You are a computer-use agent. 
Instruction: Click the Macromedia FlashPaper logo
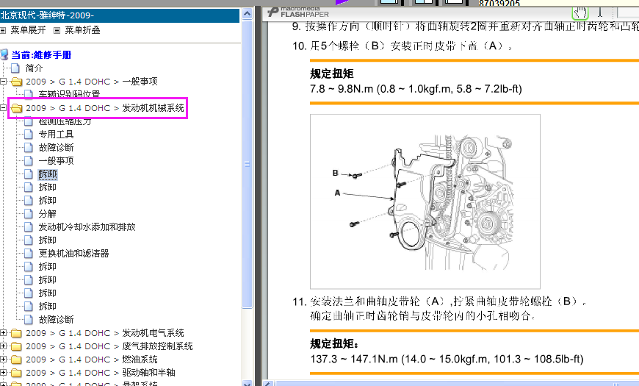(x=298, y=12)
